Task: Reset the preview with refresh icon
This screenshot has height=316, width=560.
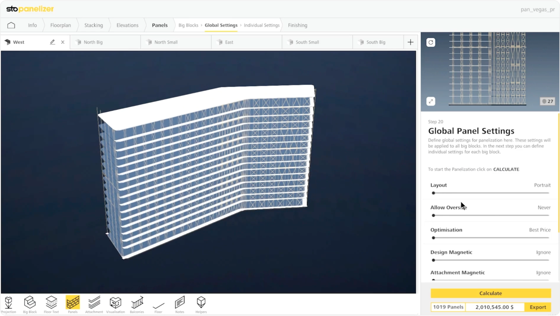Action: [x=431, y=43]
